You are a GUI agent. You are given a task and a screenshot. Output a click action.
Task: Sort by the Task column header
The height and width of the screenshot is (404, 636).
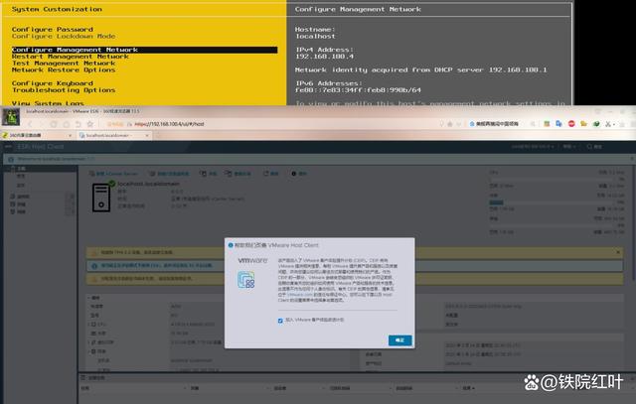click(x=85, y=388)
